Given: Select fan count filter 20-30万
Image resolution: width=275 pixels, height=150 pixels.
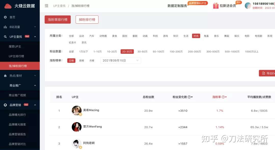Looking at the screenshot, I should pos(127,52).
